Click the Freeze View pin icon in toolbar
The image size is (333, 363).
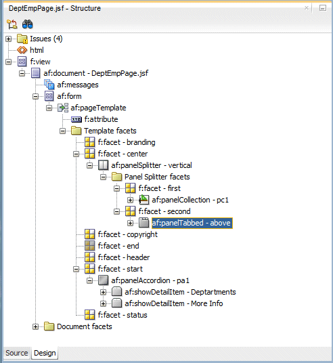click(12, 24)
